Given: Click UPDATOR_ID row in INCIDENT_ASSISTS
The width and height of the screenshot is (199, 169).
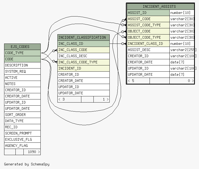Looking at the screenshot, I should click(161, 69).
